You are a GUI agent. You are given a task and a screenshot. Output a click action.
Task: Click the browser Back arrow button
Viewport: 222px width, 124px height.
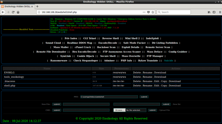(x=3, y=12)
